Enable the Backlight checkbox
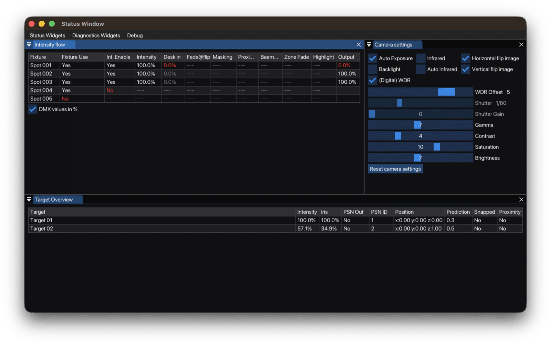Image resolution: width=551 pixels, height=345 pixels. coord(373,69)
